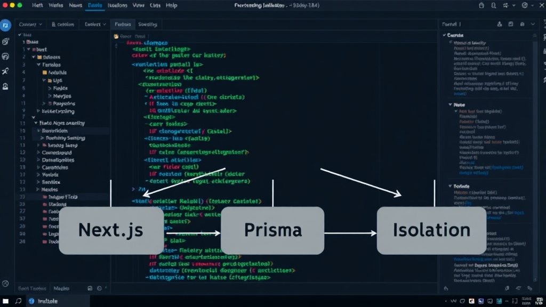
Task: Click the last icon under the right panel
Action: [x=529, y=288]
